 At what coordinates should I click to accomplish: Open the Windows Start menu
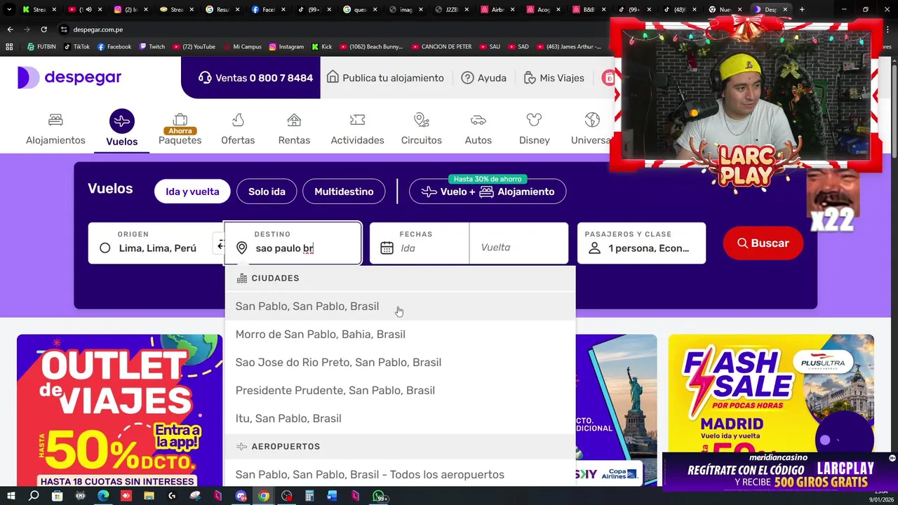point(11,497)
